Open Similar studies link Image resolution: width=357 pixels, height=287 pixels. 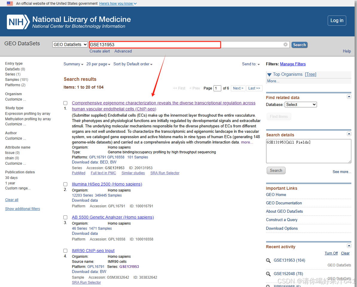pyautogui.click(x=133, y=173)
